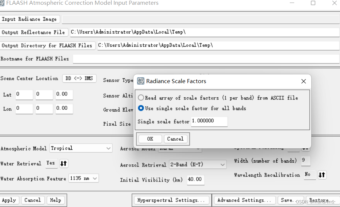Image resolution: width=340 pixels, height=207 pixels.
Task: Click the Initial Visibility (km) field
Action: click(x=196, y=180)
